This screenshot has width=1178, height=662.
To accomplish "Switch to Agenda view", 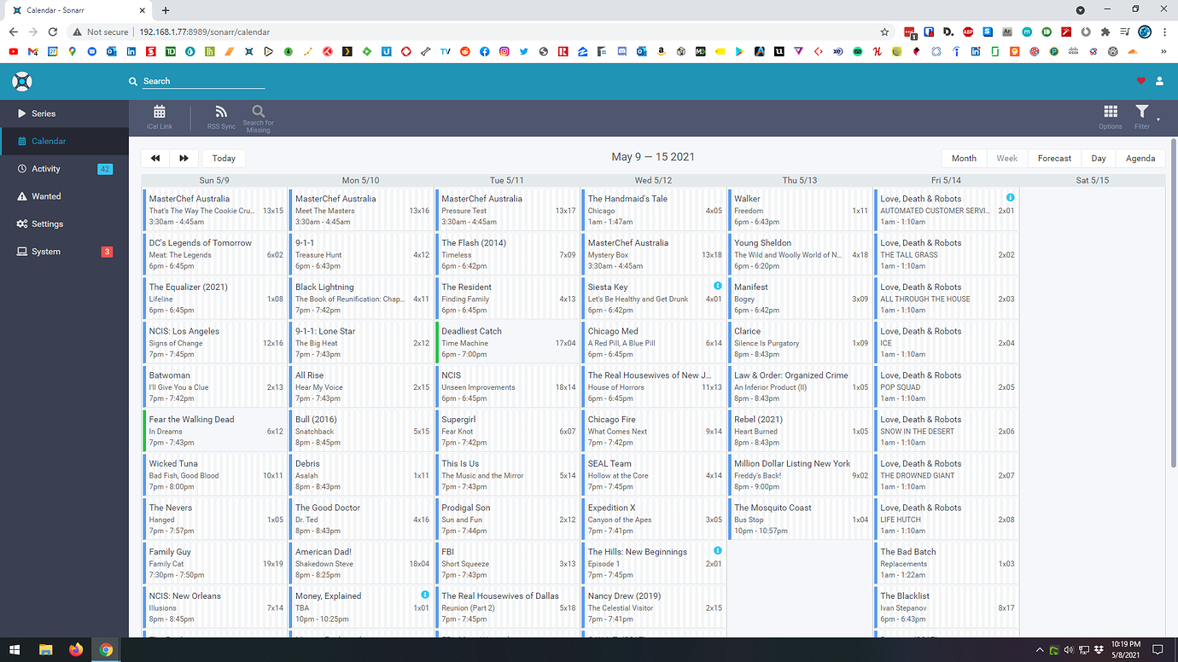I will click(x=1140, y=158).
